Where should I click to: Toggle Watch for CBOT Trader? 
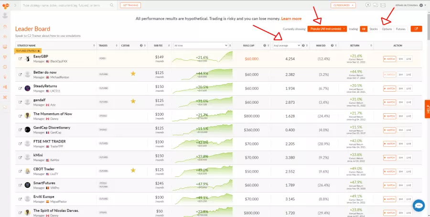389,172
